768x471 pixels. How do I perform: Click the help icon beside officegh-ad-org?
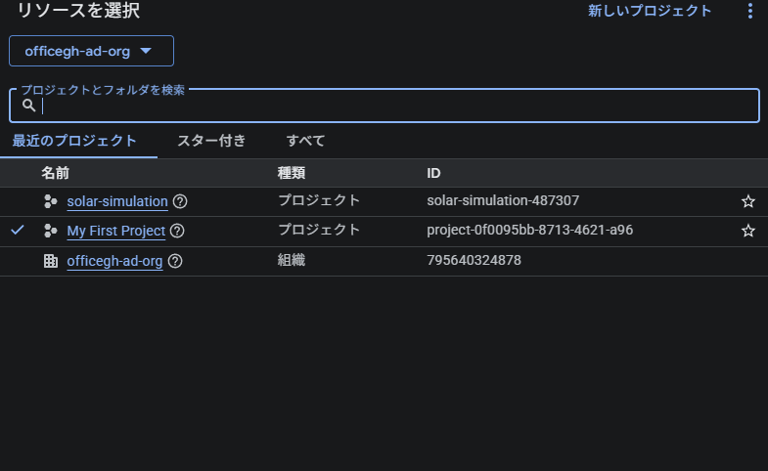pos(175,262)
